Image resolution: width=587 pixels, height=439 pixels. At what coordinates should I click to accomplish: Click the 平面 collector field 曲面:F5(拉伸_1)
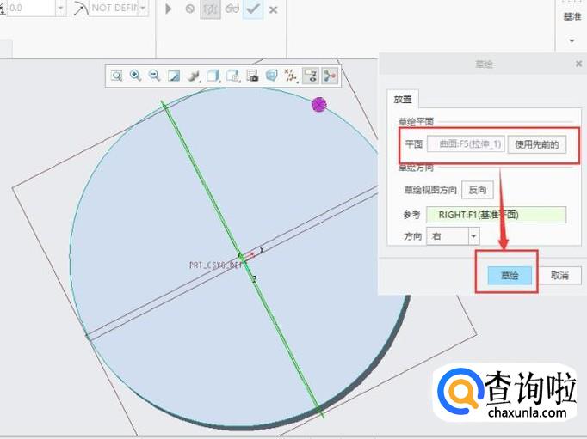(467, 144)
